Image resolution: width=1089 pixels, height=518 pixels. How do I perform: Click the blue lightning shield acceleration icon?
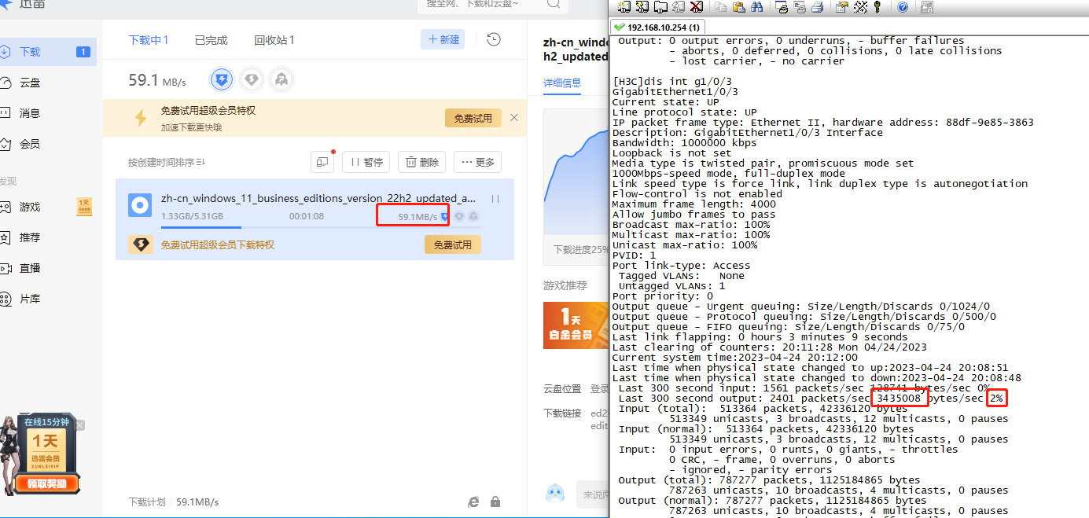coord(223,80)
